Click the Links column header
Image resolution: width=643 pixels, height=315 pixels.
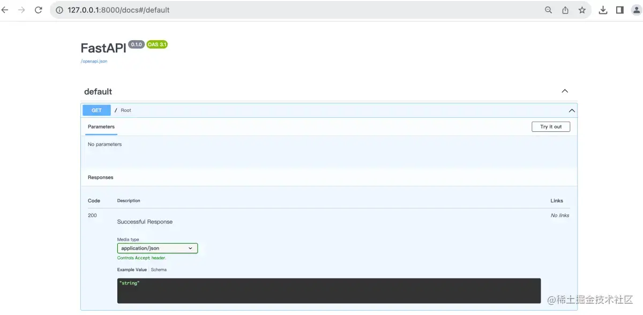[557, 201]
